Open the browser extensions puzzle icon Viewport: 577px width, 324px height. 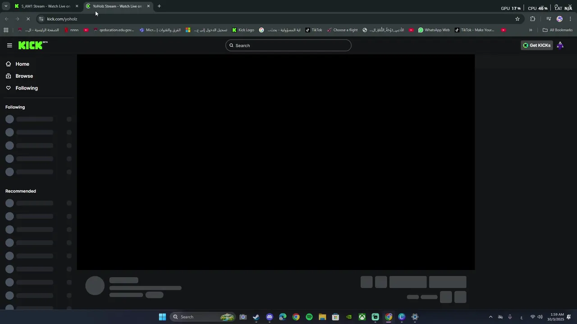[533, 19]
